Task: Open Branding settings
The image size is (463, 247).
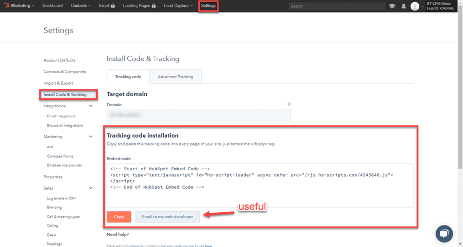Action: 54,208
